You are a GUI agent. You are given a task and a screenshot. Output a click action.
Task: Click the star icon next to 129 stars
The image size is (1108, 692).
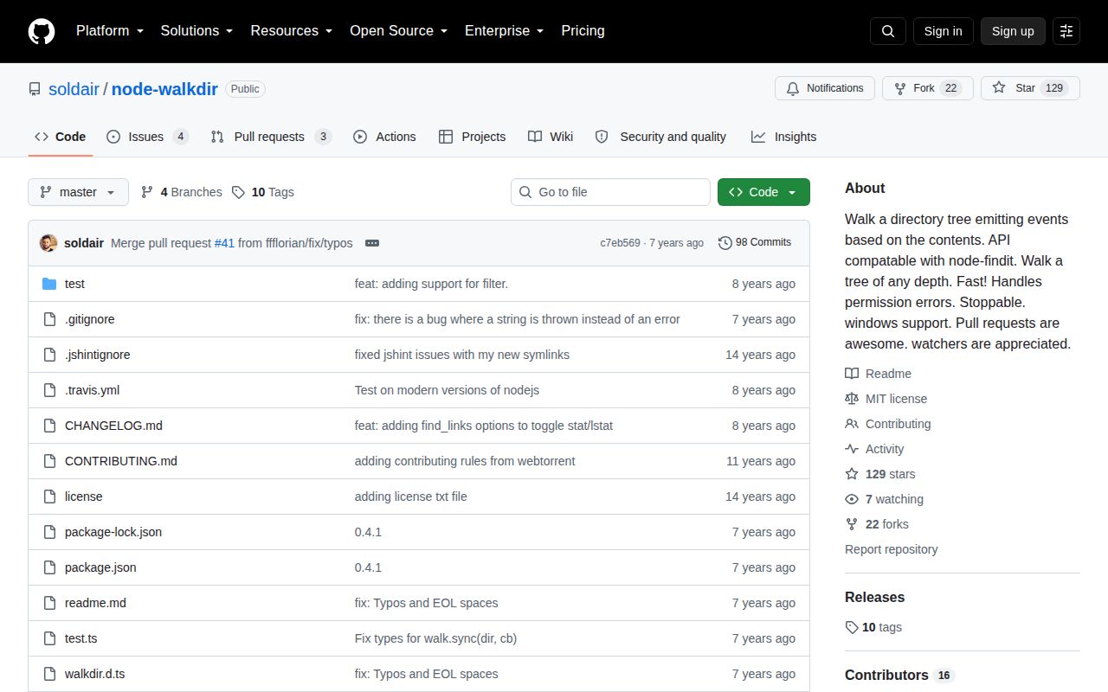(852, 474)
